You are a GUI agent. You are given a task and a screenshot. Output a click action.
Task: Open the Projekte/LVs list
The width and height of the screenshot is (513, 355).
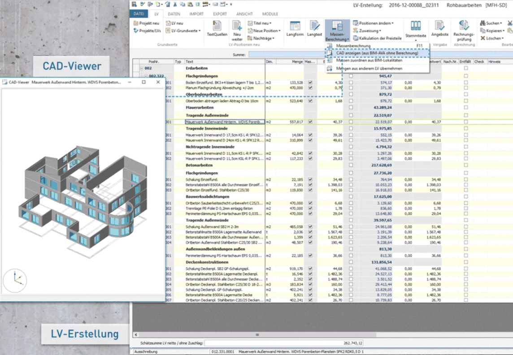[x=147, y=31]
